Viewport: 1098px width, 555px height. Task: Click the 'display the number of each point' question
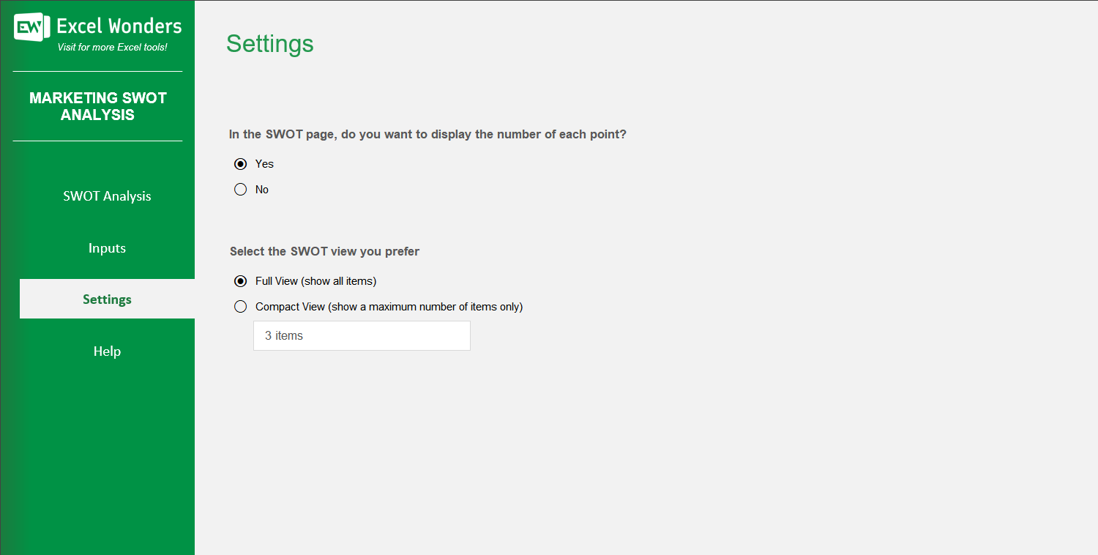click(427, 135)
